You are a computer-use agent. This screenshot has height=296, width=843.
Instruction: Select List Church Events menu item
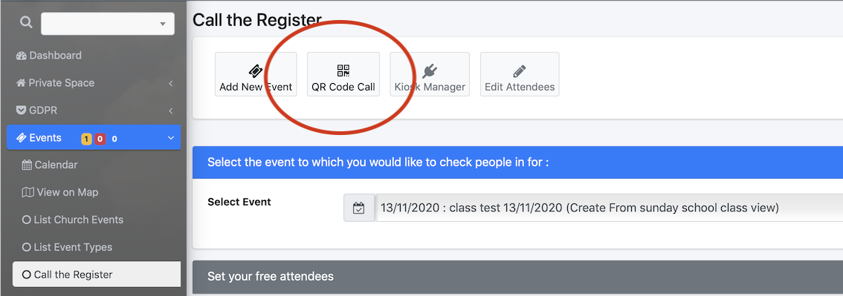pos(73,220)
